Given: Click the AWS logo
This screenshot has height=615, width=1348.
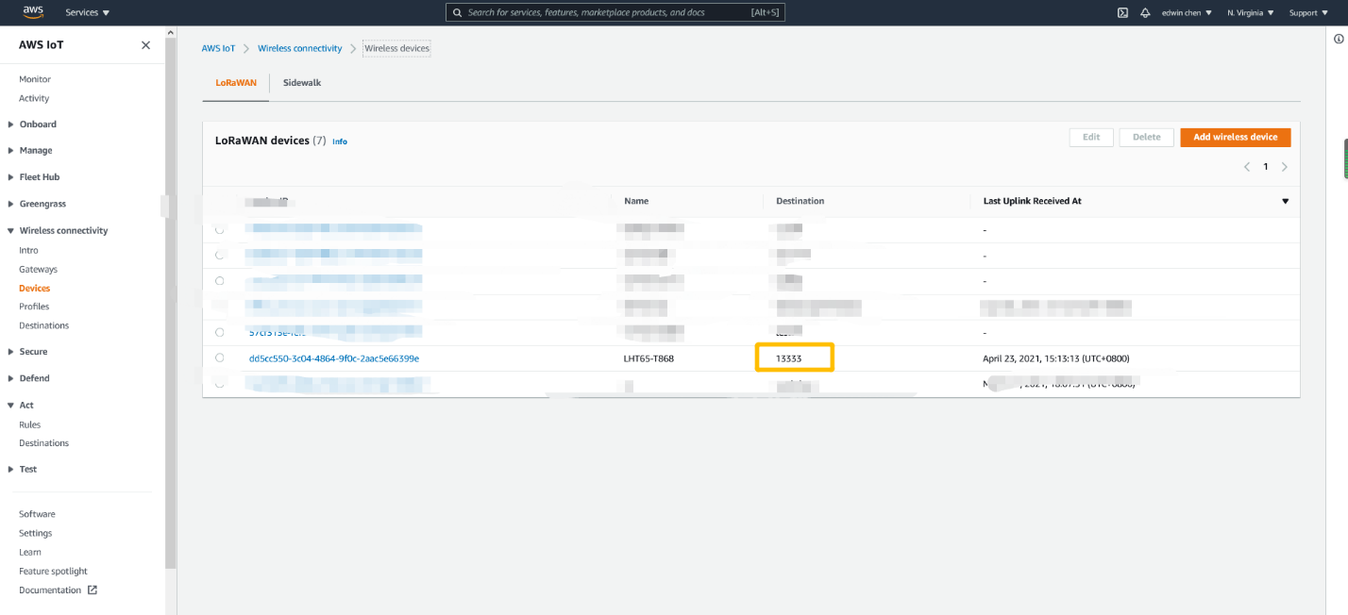Looking at the screenshot, I should pos(34,12).
